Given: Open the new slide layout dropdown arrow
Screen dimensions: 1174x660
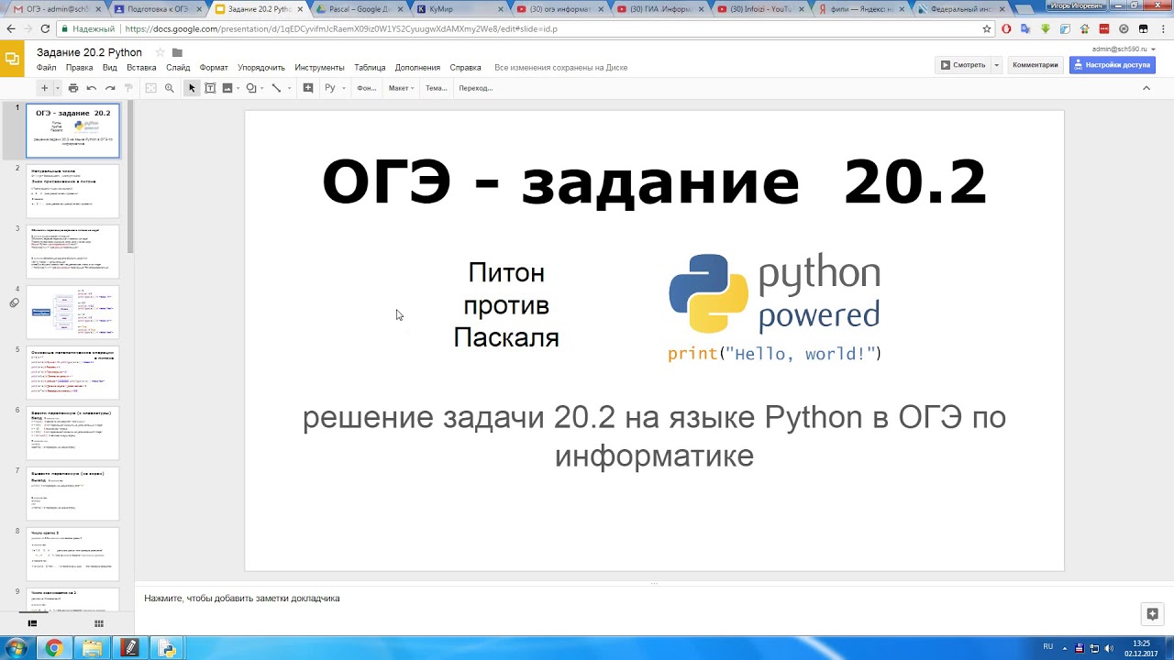Looking at the screenshot, I should point(57,88).
